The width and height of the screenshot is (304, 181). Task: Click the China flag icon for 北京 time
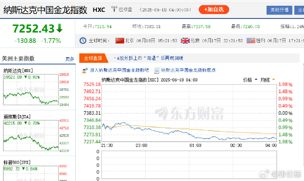(119, 40)
